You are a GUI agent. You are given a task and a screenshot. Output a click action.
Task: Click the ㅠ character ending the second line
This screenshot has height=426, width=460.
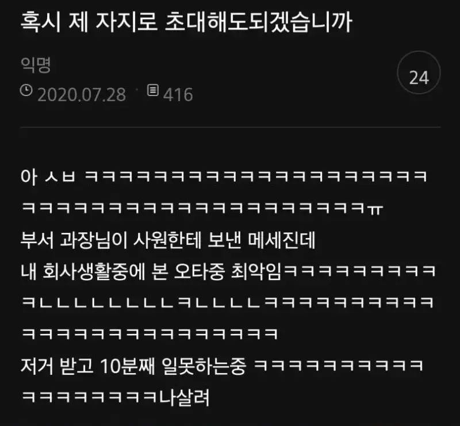[x=375, y=209]
